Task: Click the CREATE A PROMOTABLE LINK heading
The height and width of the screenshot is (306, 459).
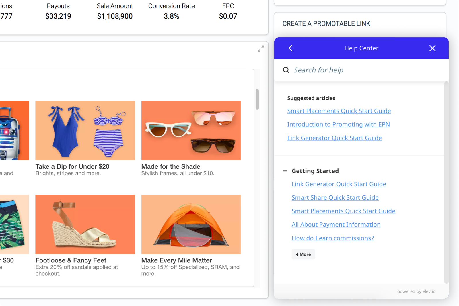Action: click(326, 24)
